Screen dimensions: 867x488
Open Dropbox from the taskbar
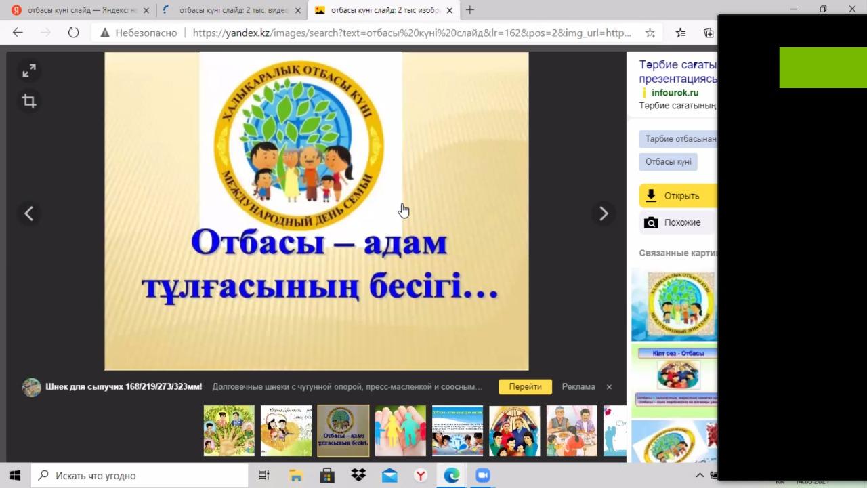[358, 475]
